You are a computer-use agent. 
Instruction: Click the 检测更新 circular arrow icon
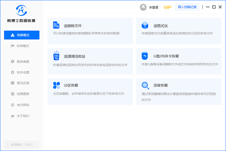click(x=12, y=94)
